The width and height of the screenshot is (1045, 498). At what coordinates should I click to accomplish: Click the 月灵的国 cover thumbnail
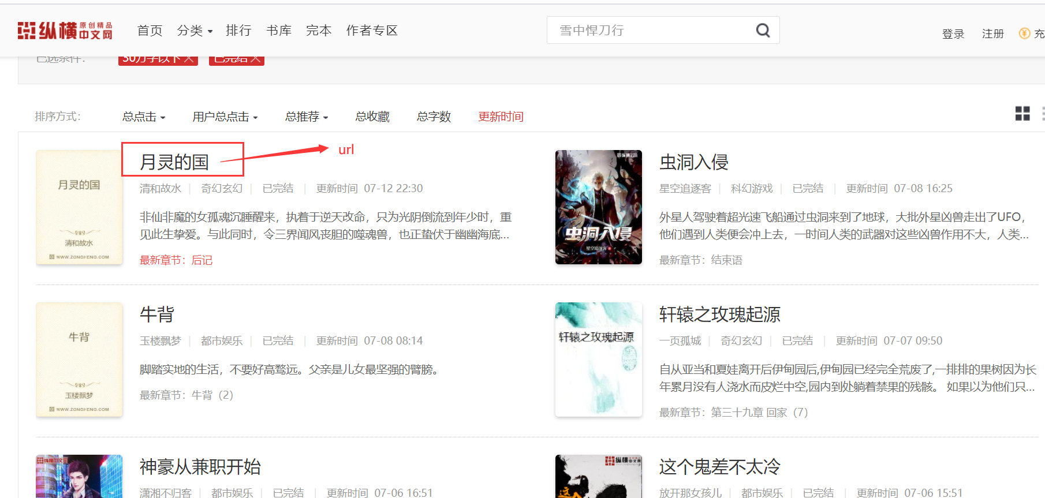point(79,207)
